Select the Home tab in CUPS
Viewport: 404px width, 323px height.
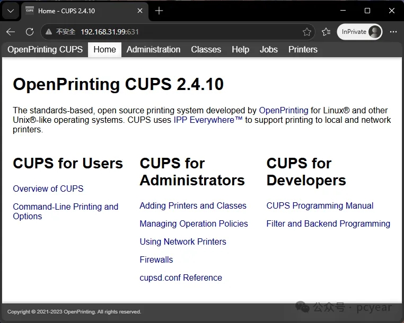click(x=104, y=49)
